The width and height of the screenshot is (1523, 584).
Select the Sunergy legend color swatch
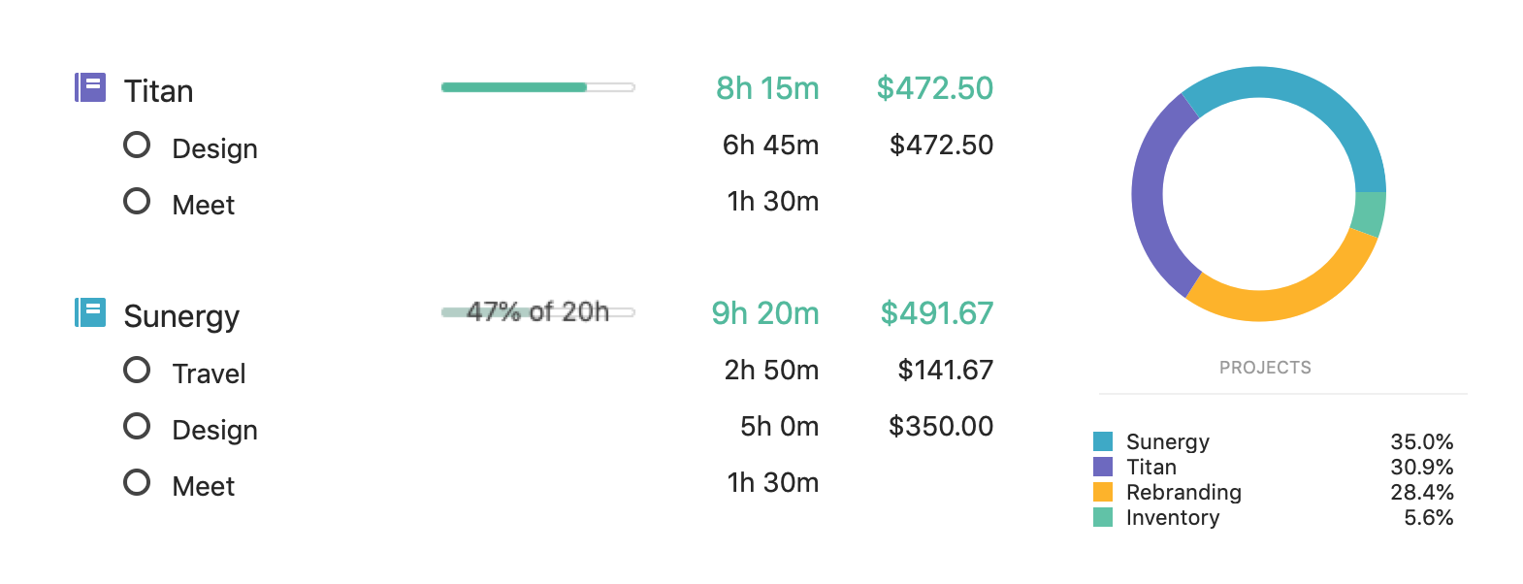pyautogui.click(x=1103, y=442)
